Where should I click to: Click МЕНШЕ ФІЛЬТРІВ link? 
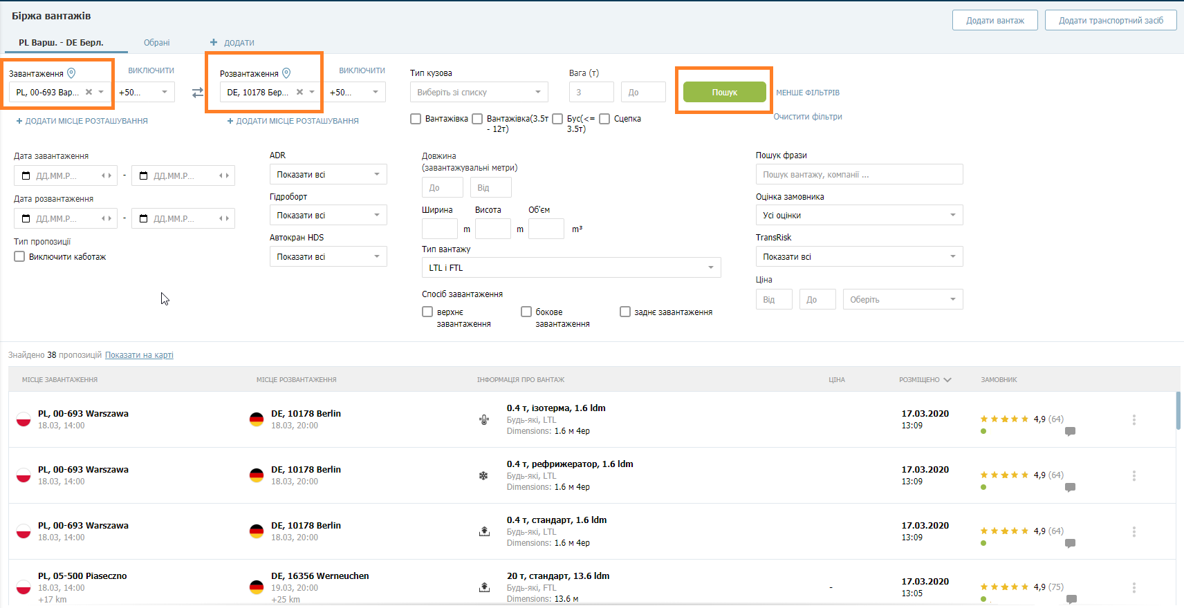point(808,93)
